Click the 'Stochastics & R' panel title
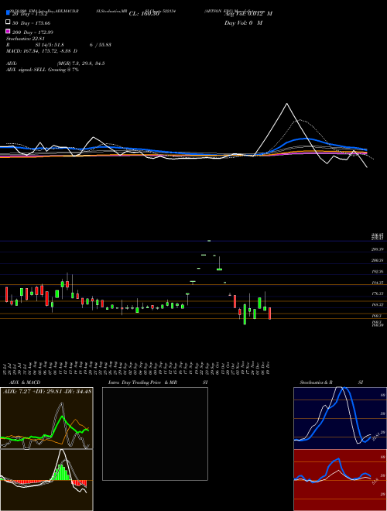387x511 pixels. (316, 382)
